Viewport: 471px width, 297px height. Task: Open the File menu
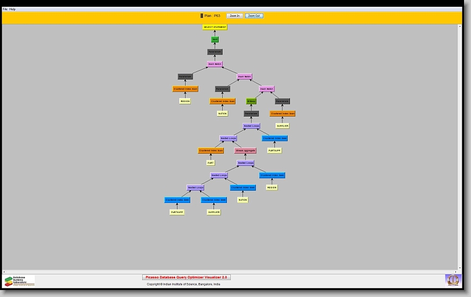tap(5, 9)
